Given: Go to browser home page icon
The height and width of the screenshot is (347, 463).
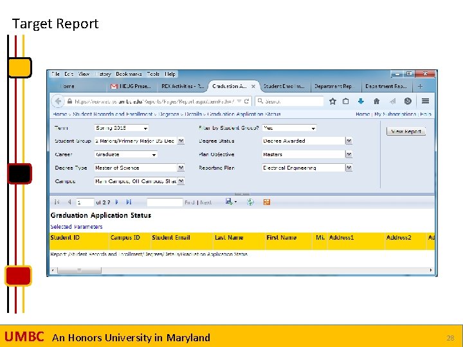Looking at the screenshot, I should [x=376, y=102].
